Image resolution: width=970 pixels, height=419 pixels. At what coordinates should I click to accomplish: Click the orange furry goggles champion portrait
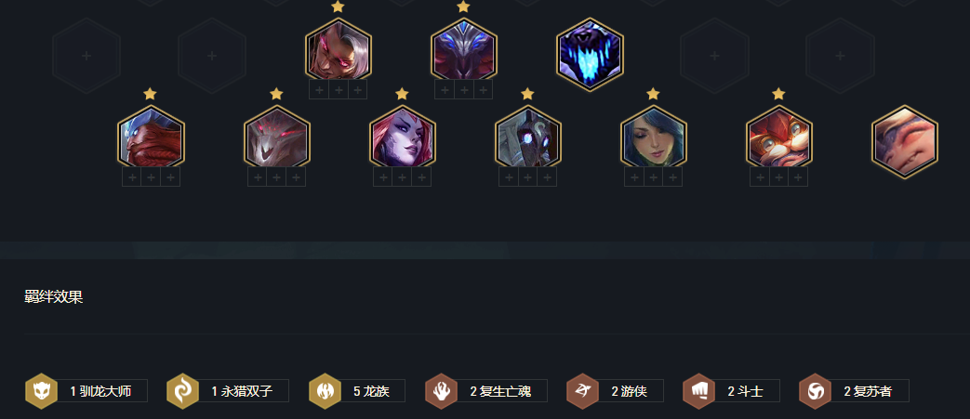pyautogui.click(x=779, y=137)
